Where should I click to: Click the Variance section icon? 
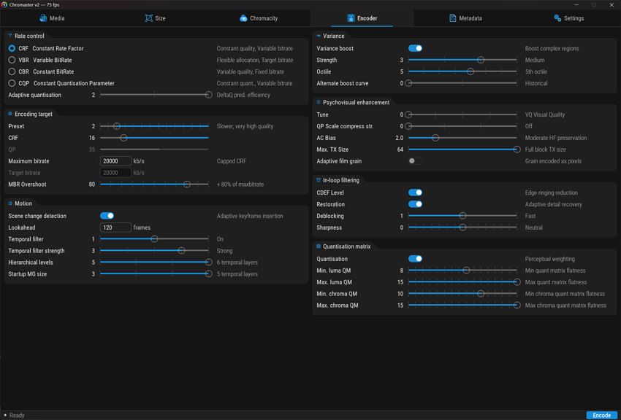click(319, 36)
